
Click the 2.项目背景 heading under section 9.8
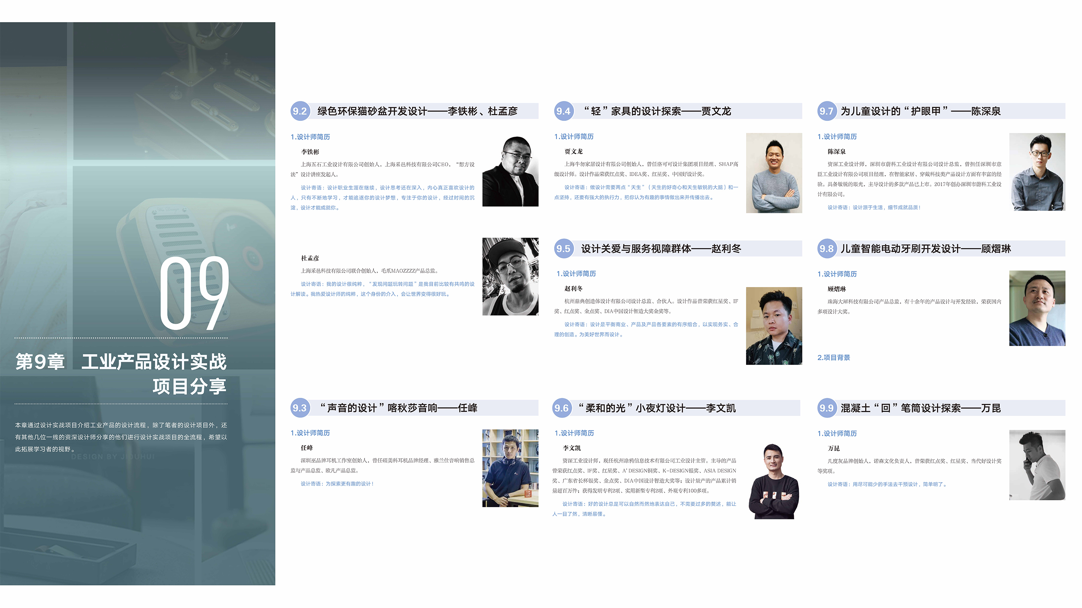834,358
